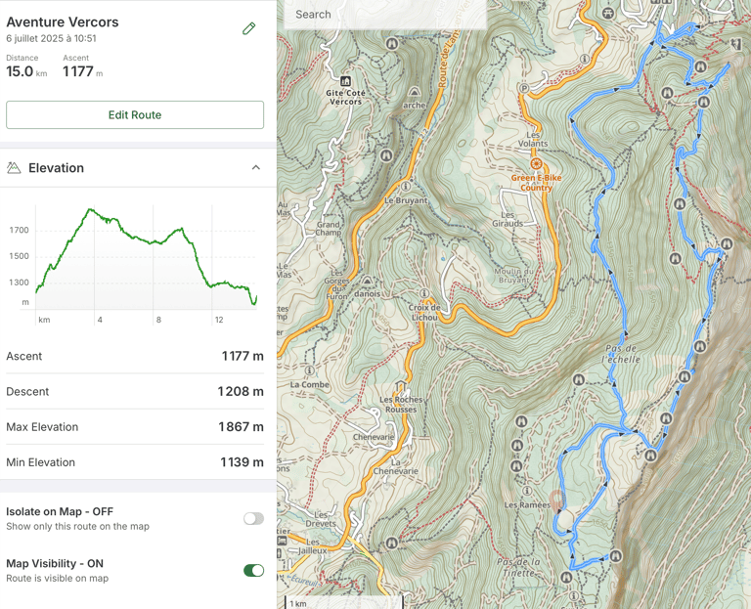
Task: Click the Aventure Vercors route title
Action: (x=63, y=22)
